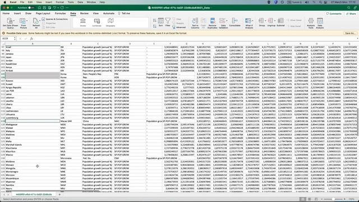Click the Save icon in title bar
This screenshot has height=202, width=359.
(44, 8)
